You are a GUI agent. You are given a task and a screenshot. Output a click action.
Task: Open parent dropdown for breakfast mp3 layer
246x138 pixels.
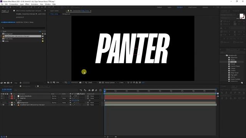[95, 105]
